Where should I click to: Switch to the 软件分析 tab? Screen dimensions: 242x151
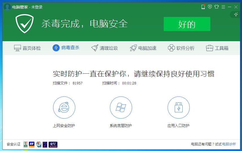(x=181, y=48)
